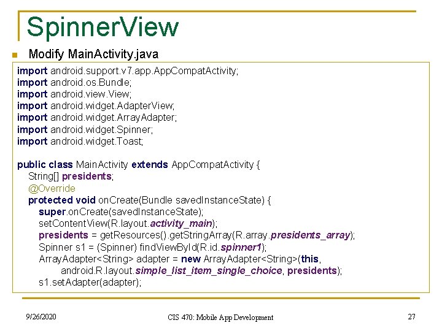The height and width of the screenshot is (331, 442).
Task: Click the 'import android.widget.Toast;' line
Action: tap(80, 142)
